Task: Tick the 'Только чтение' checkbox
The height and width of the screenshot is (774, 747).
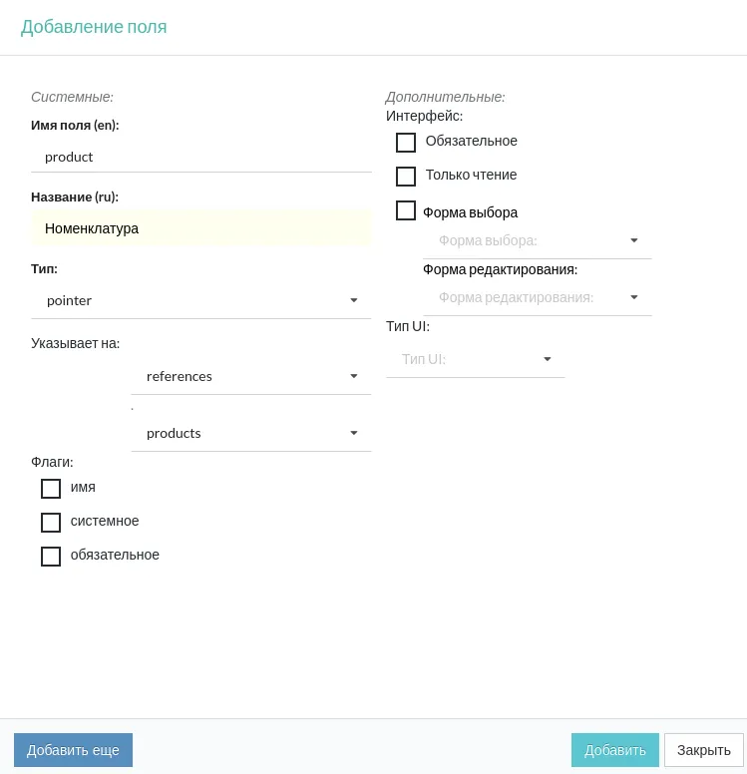Action: click(x=406, y=177)
